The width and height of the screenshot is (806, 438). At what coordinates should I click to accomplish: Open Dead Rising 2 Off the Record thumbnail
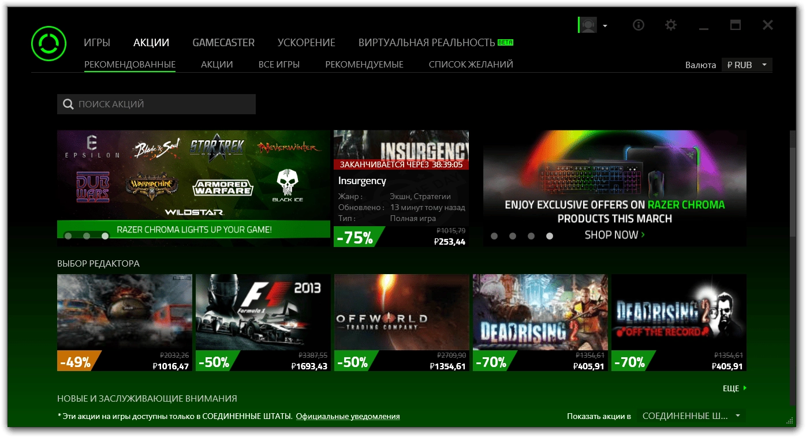(679, 312)
